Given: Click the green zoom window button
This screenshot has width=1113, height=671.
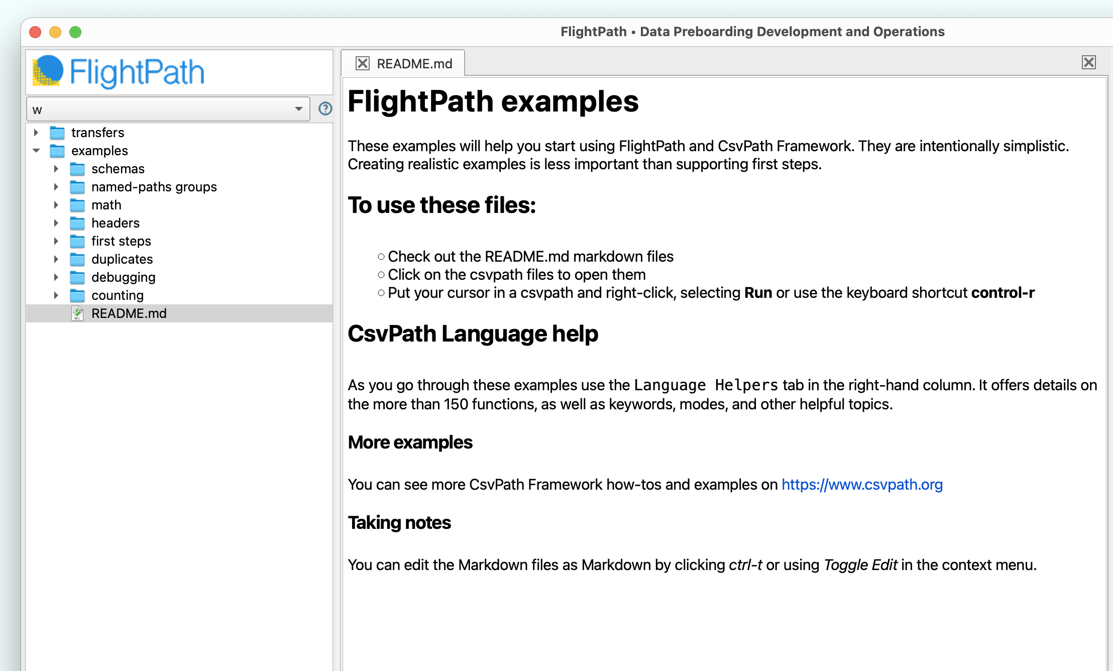Looking at the screenshot, I should 75,32.
